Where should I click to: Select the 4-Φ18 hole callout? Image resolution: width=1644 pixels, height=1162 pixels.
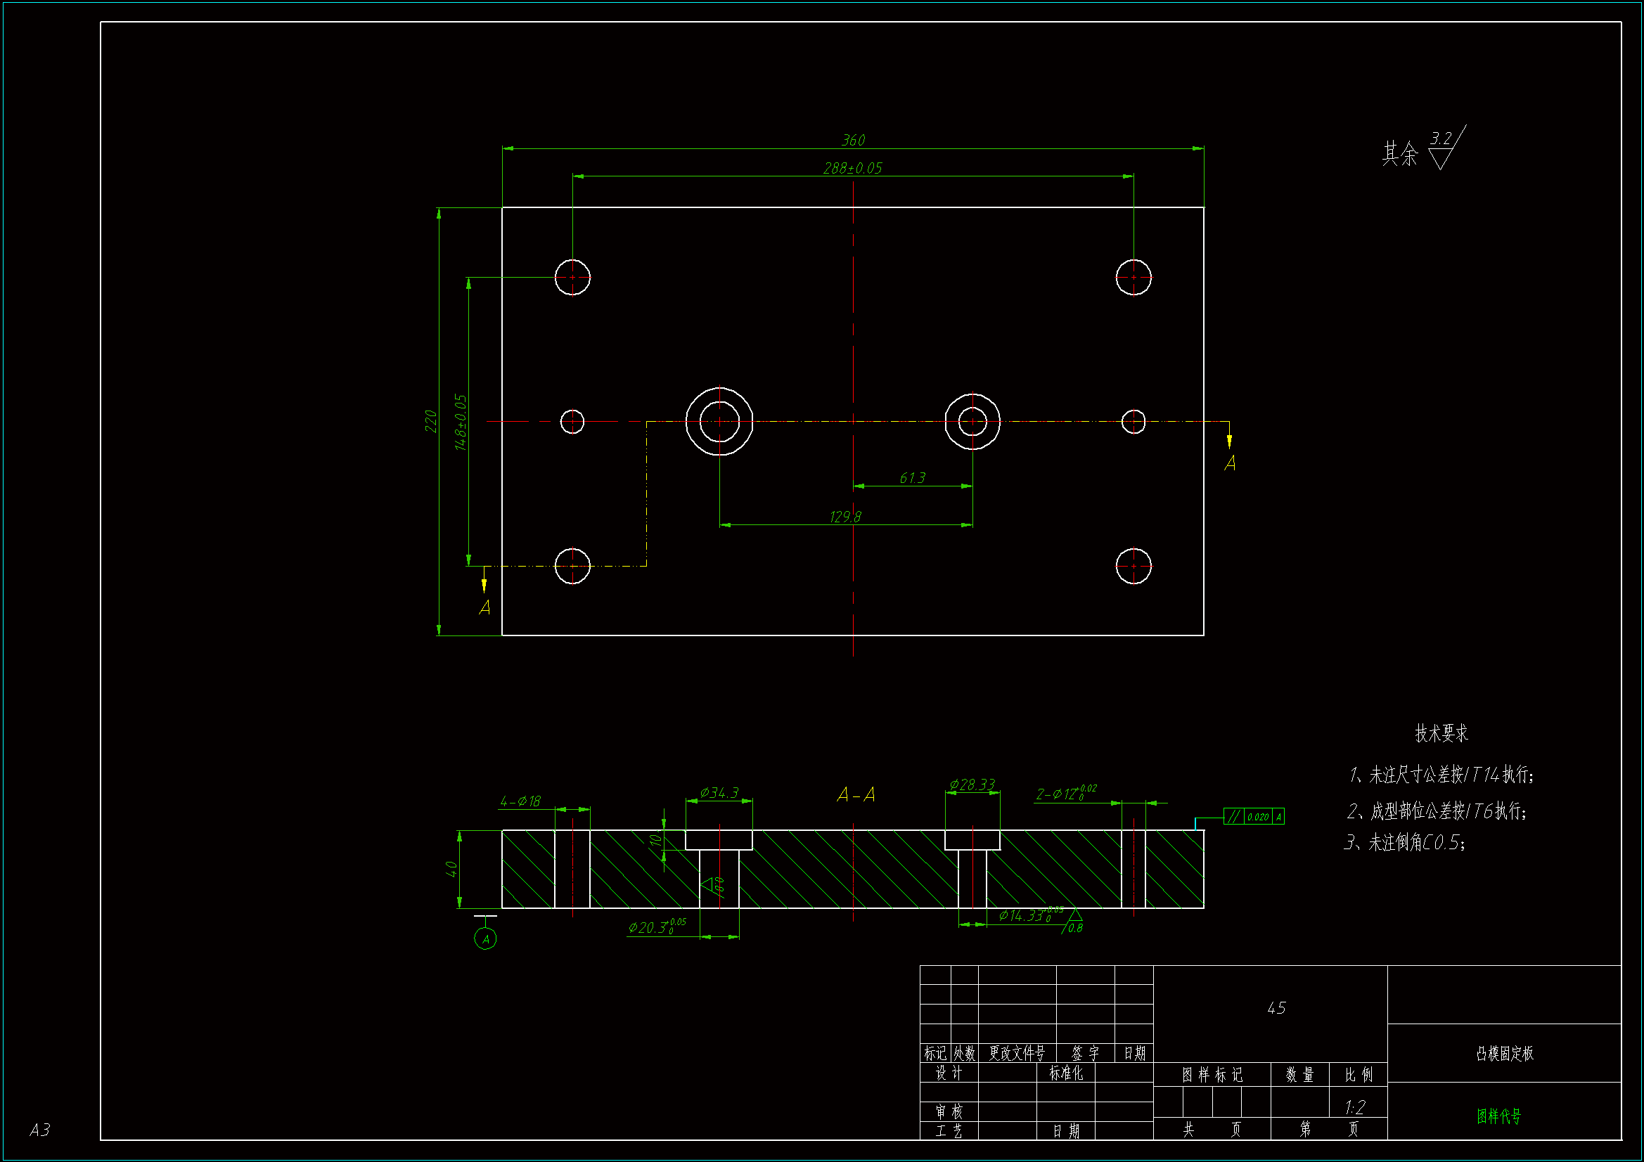(520, 801)
